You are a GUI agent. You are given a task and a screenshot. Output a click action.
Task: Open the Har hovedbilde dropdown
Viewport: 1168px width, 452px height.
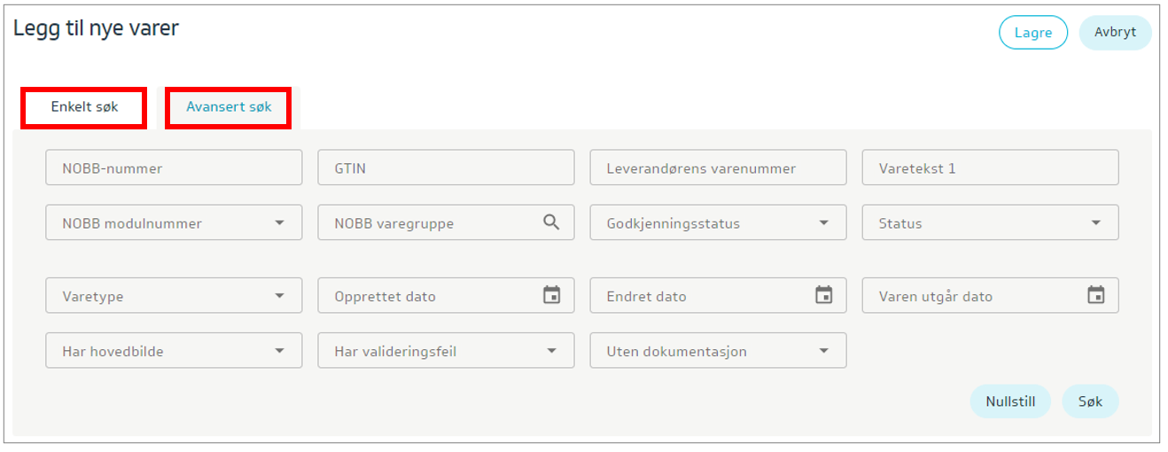click(x=279, y=351)
